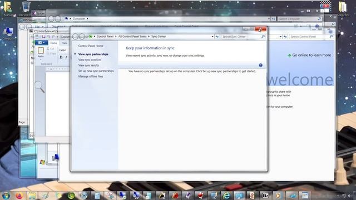Toggle Bold formatting in WordPad

(x=61, y=57)
